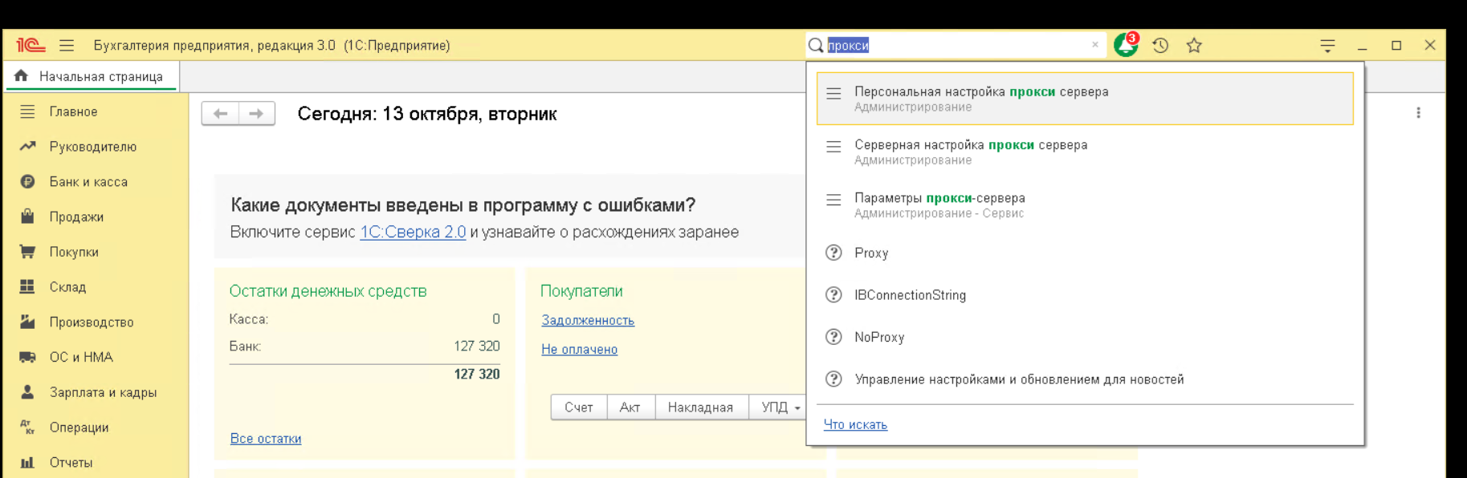
Task: Click the search magnifier icon
Action: pos(816,46)
